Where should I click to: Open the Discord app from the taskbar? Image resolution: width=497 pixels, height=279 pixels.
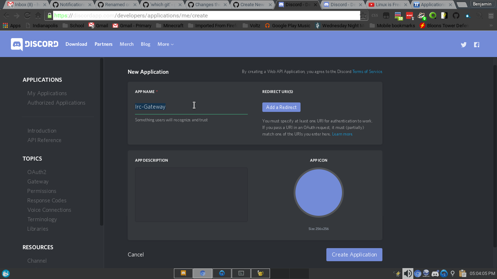[183, 273]
